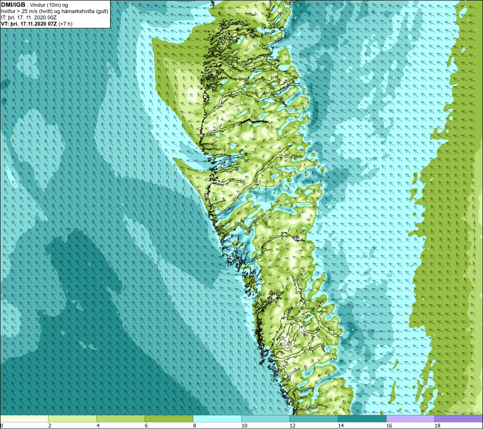Click the legend label '0'

pyautogui.click(x=1, y=426)
